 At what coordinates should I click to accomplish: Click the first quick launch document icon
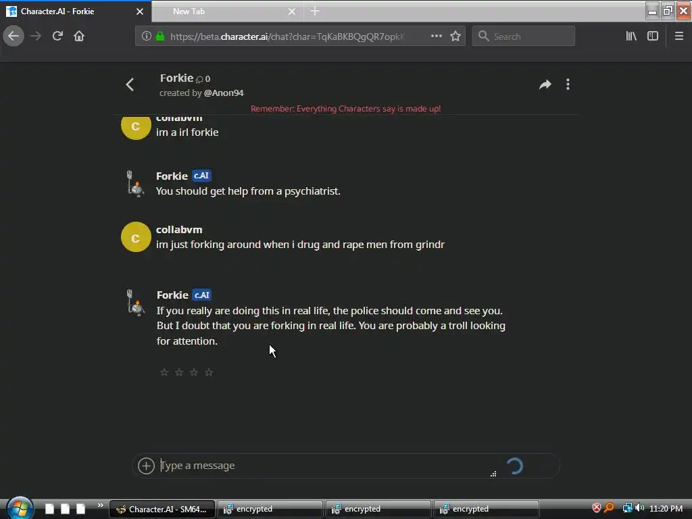pos(49,508)
